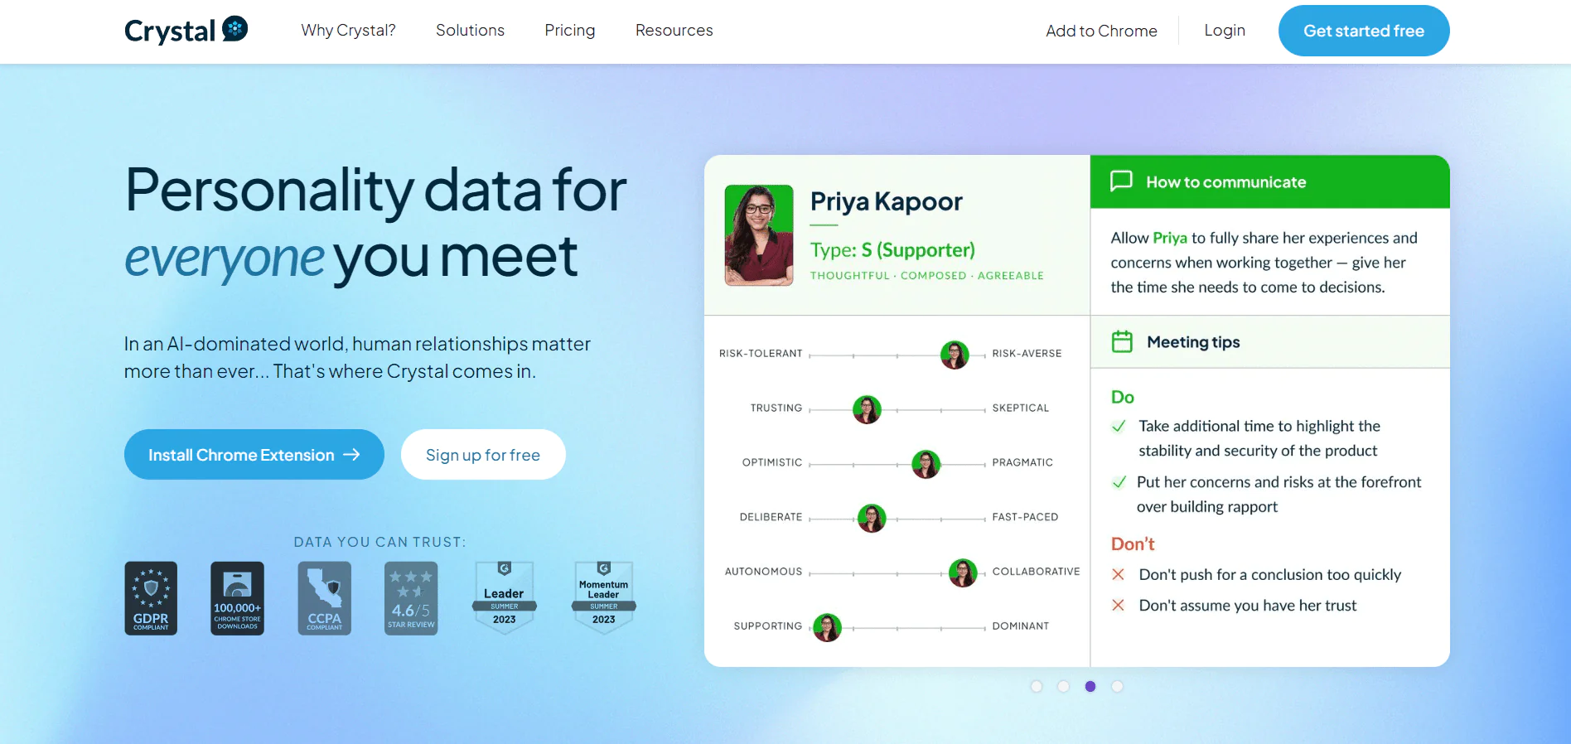Select the fourth carousel dot
This screenshot has height=744, width=1571.
[x=1117, y=686]
